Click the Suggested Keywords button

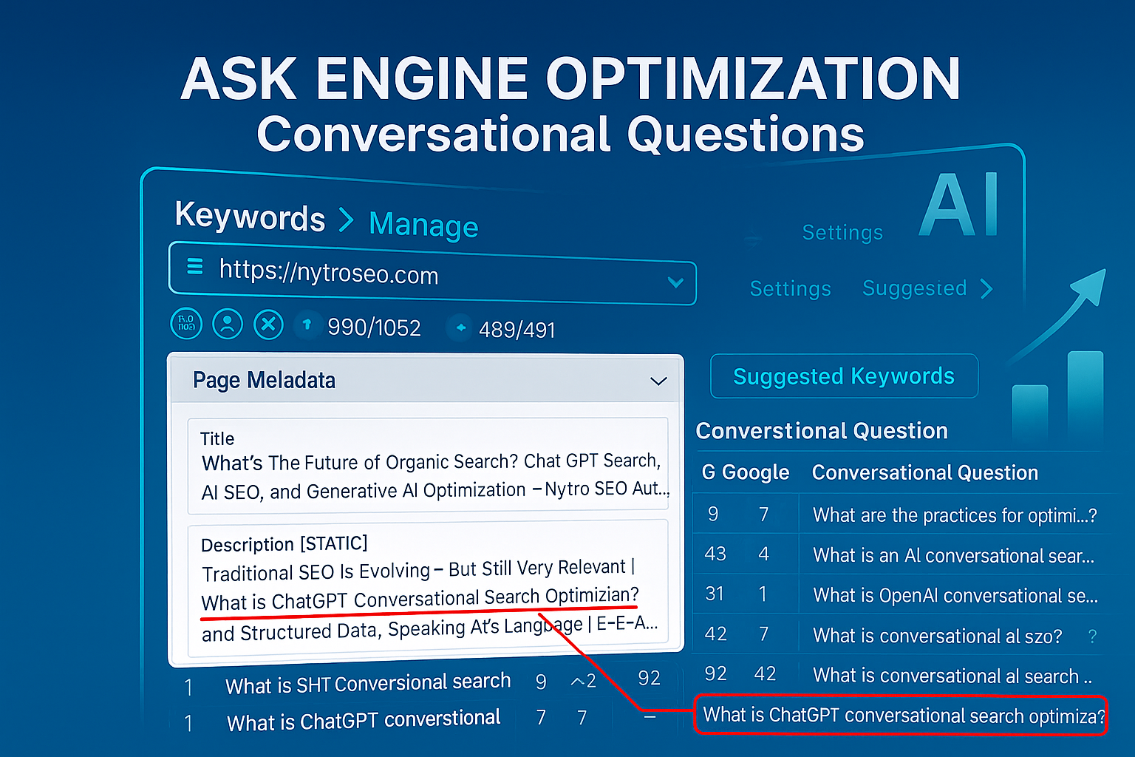(x=844, y=376)
